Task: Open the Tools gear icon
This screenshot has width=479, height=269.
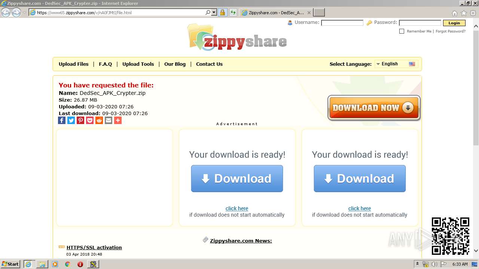Action: pyautogui.click(x=473, y=13)
